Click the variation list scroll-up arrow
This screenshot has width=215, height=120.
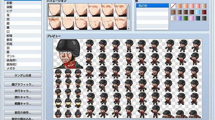[x=129, y=5]
